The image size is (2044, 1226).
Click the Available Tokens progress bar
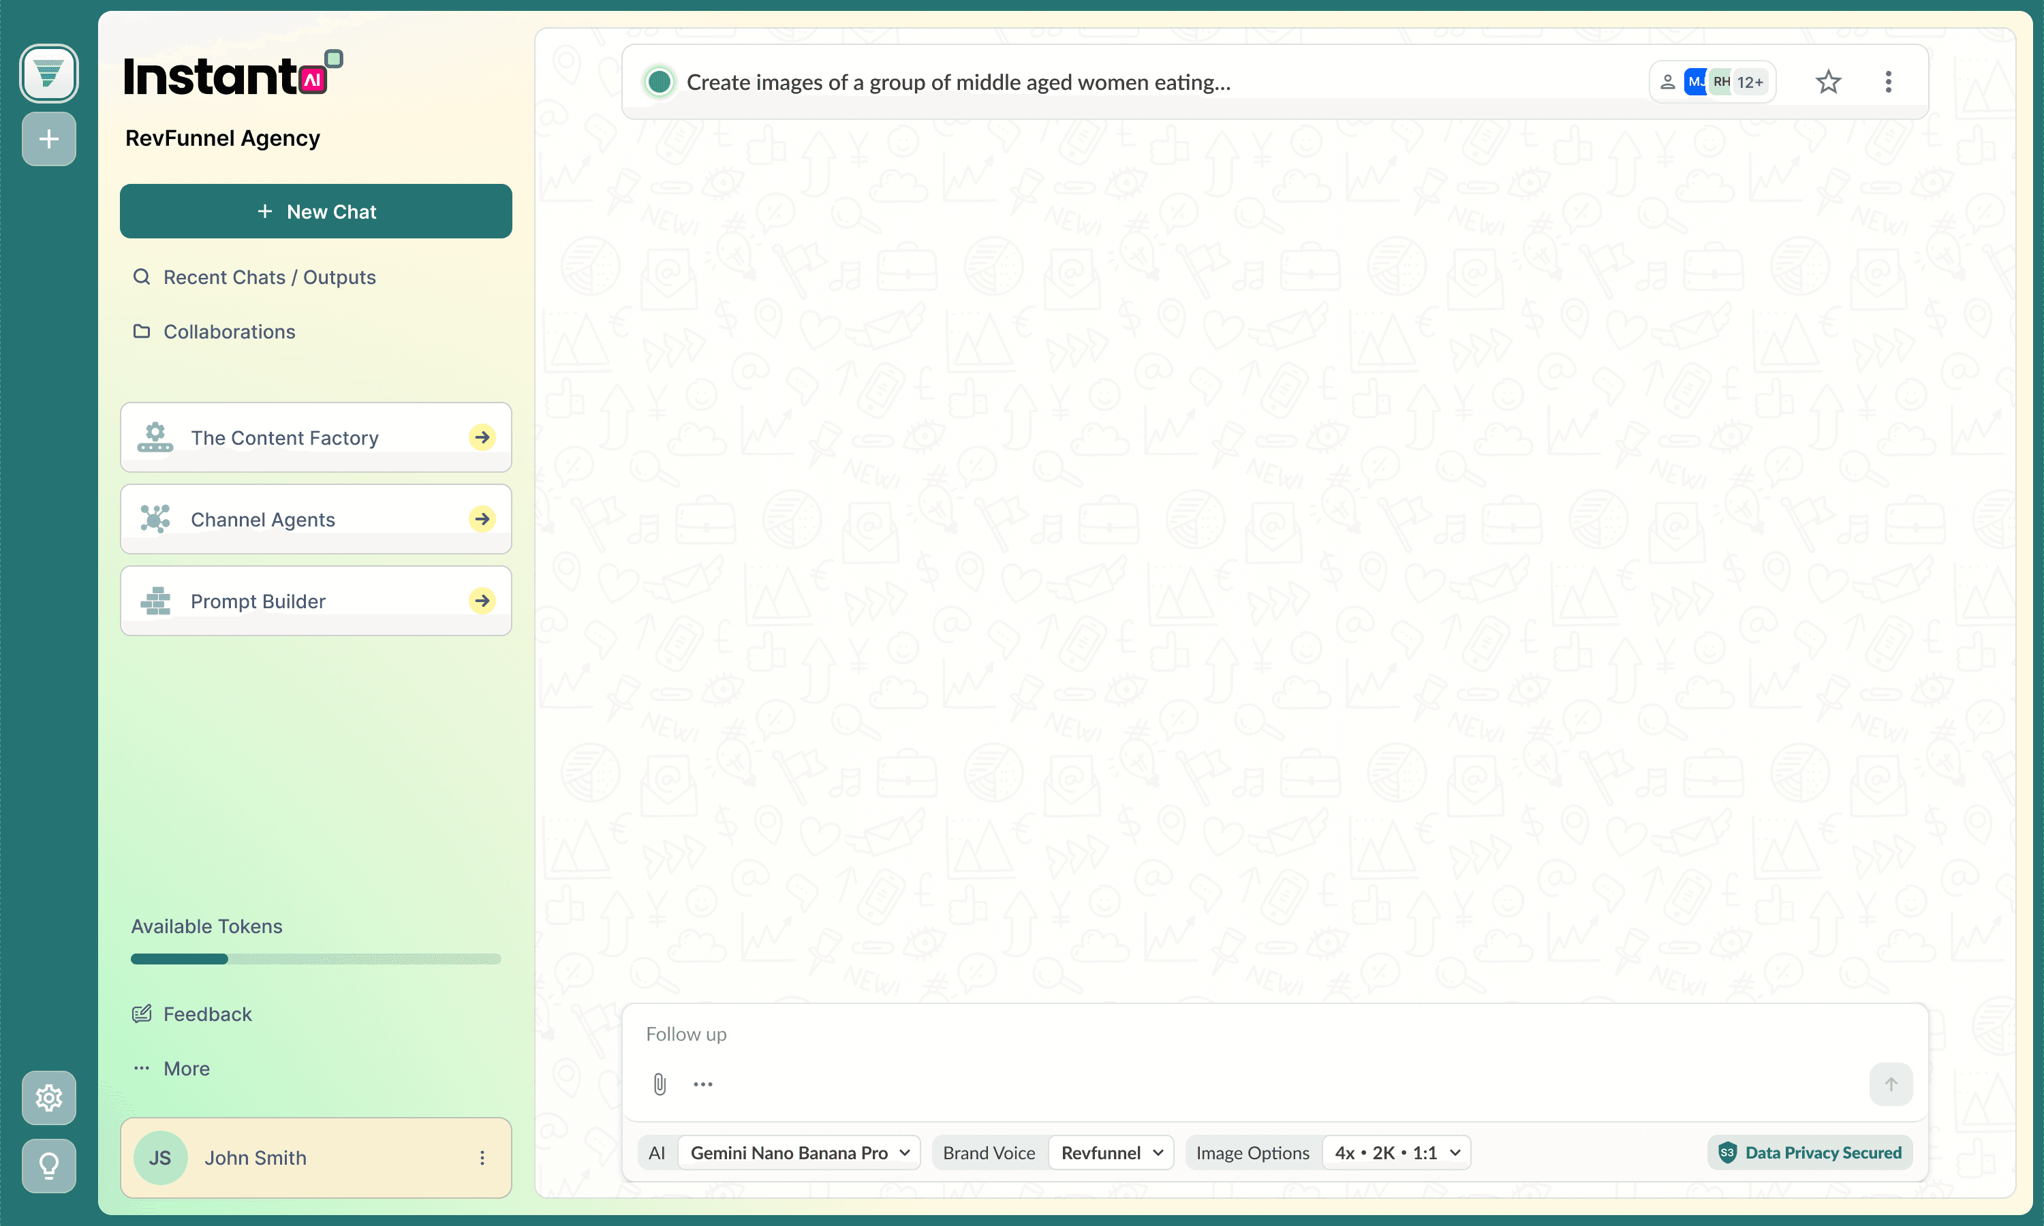coord(315,959)
